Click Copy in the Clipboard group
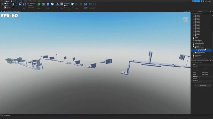The height and width of the screenshot is (119, 213). (6, 3)
